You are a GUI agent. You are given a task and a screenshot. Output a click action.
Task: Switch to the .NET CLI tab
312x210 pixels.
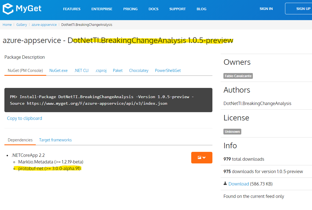pyautogui.click(x=81, y=71)
